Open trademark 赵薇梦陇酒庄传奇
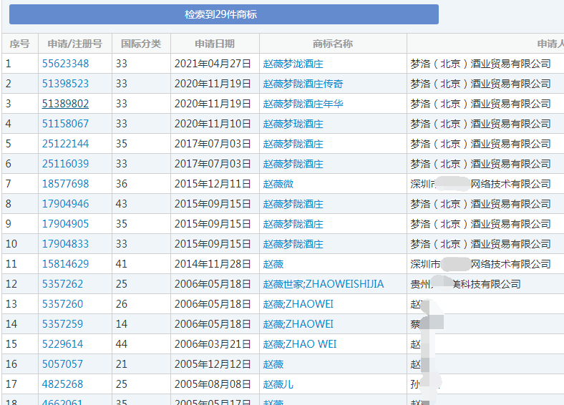The image size is (564, 405). pyautogui.click(x=303, y=84)
